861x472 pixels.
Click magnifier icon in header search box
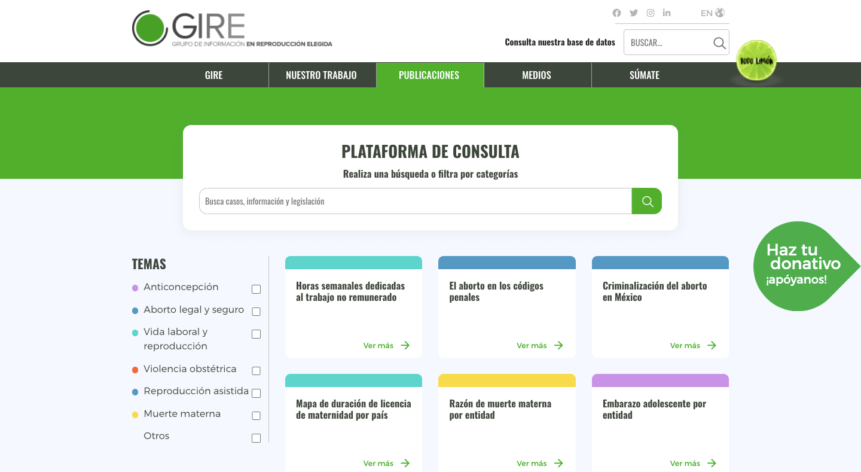719,43
